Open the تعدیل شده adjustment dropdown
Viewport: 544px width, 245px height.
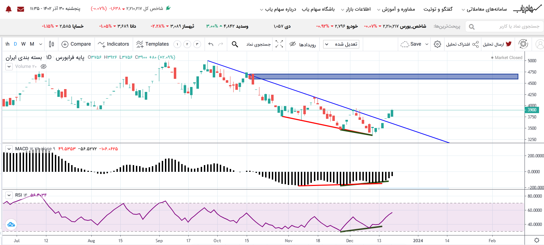341,44
